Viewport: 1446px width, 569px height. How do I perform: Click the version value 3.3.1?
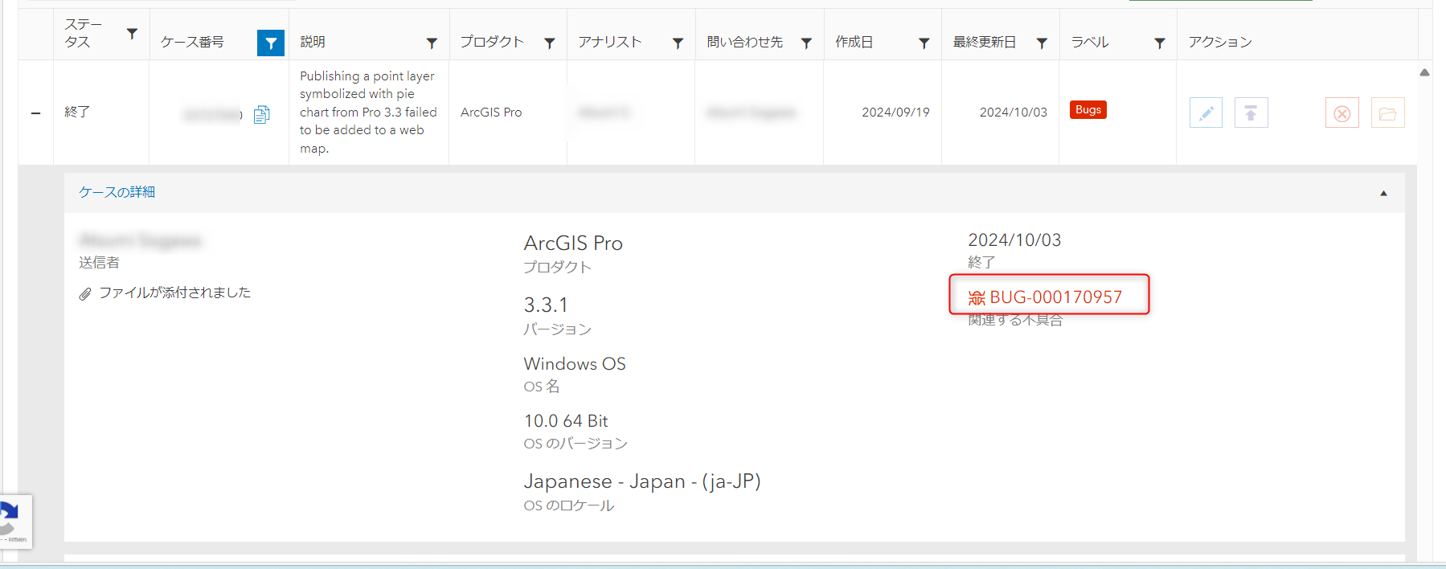pyautogui.click(x=546, y=305)
